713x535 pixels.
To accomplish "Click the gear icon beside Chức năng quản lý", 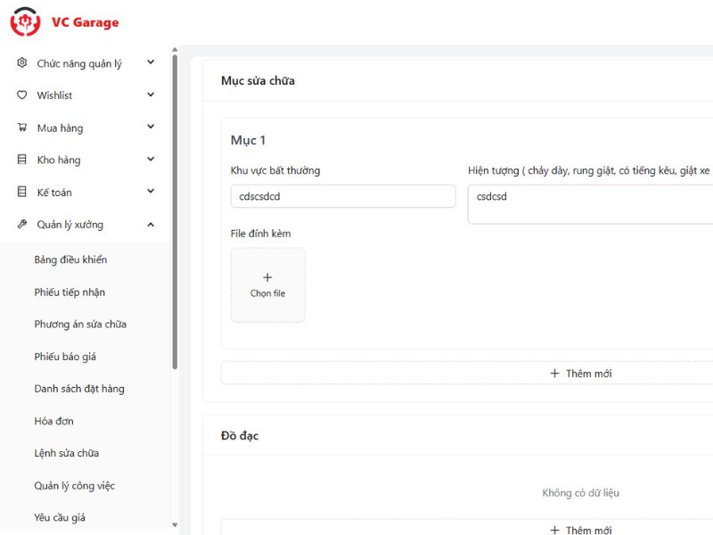I will (x=22, y=63).
